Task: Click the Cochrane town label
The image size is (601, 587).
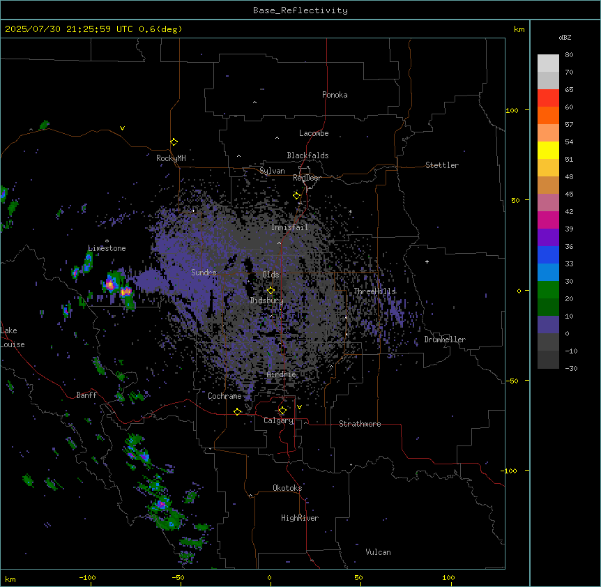Action: tap(225, 396)
